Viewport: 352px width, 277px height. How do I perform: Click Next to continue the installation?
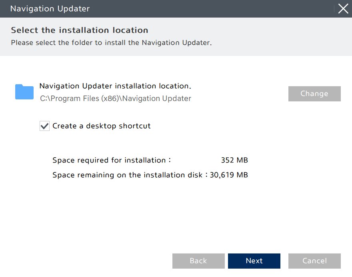(x=254, y=261)
